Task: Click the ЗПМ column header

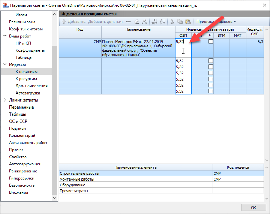Action: pos(222,35)
